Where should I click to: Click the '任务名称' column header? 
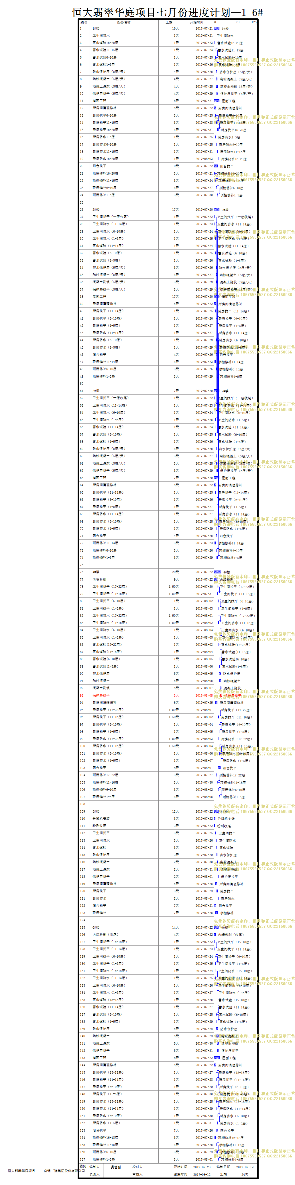pyautogui.click(x=123, y=22)
